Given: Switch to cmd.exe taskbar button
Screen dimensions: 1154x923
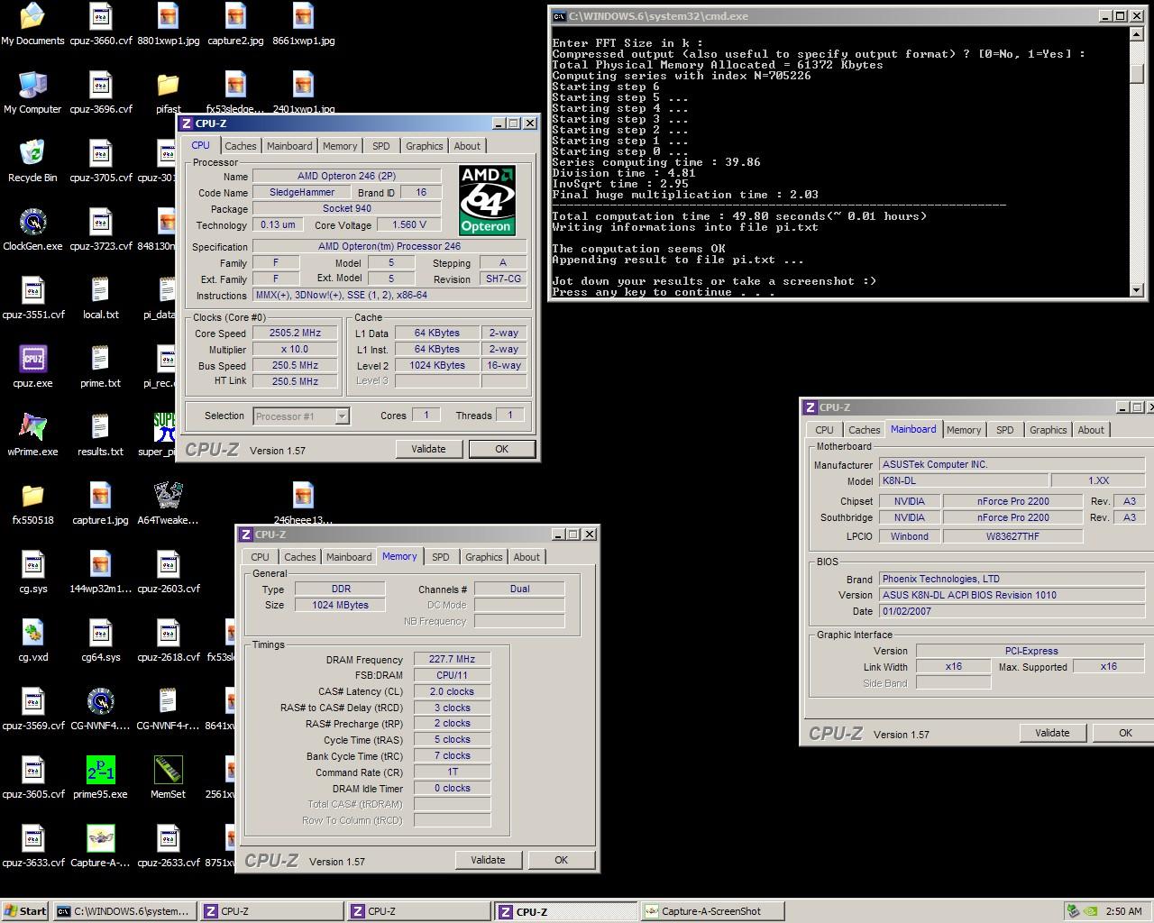Looking at the screenshot, I should point(124,911).
